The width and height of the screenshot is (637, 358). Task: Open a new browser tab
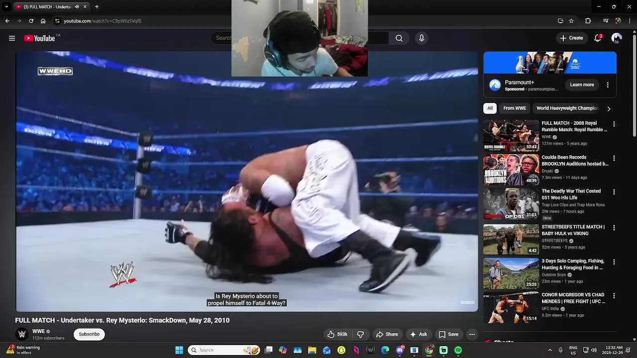pos(97,7)
